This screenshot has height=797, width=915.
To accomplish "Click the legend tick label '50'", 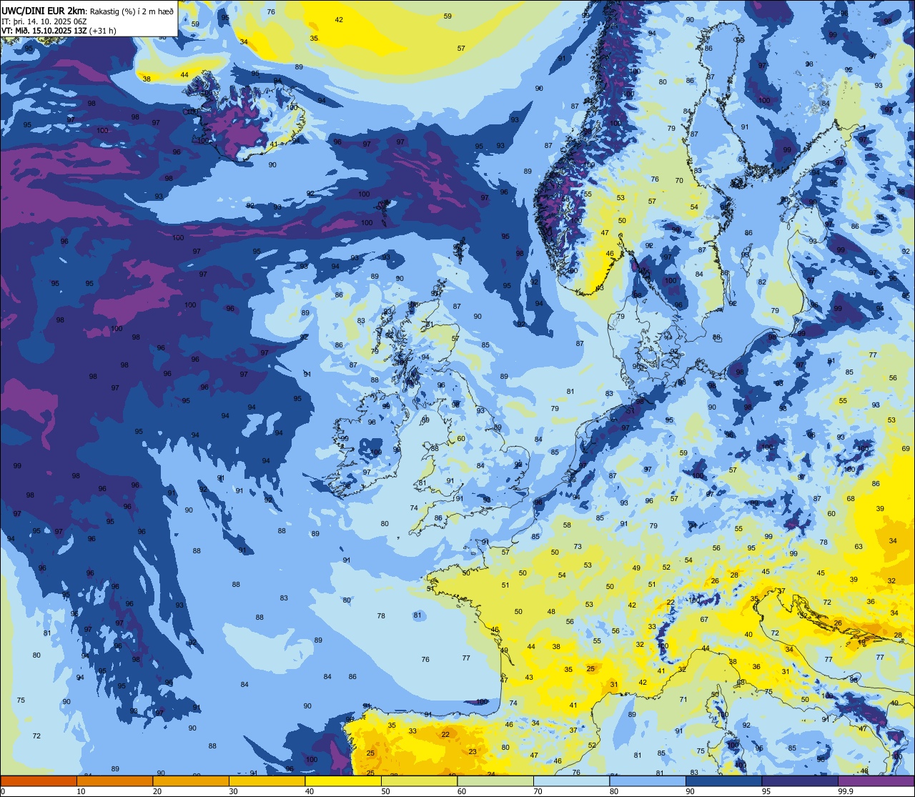I will (385, 791).
